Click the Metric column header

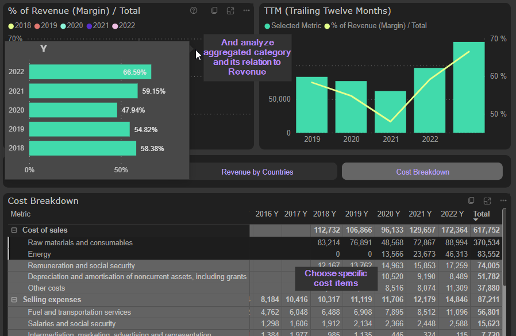point(21,214)
